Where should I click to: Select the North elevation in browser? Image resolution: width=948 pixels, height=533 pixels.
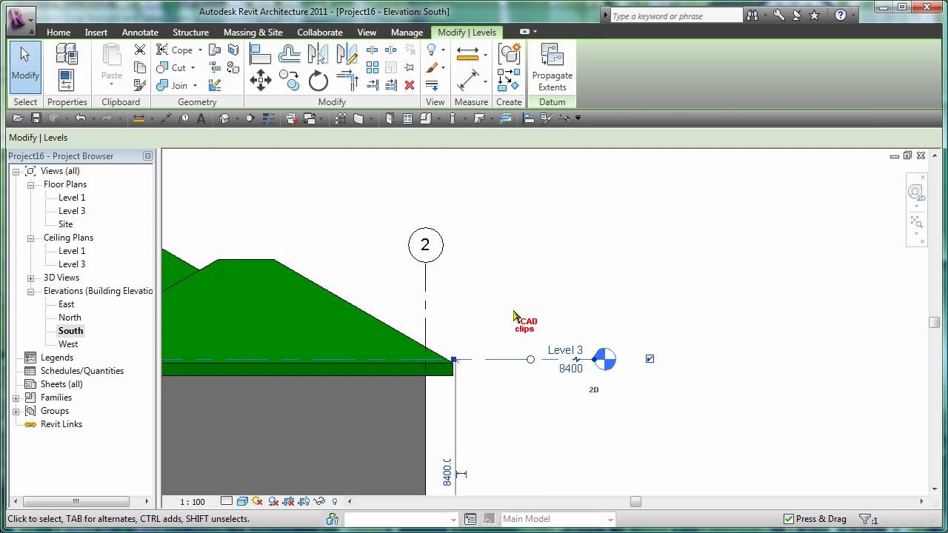[x=70, y=318]
